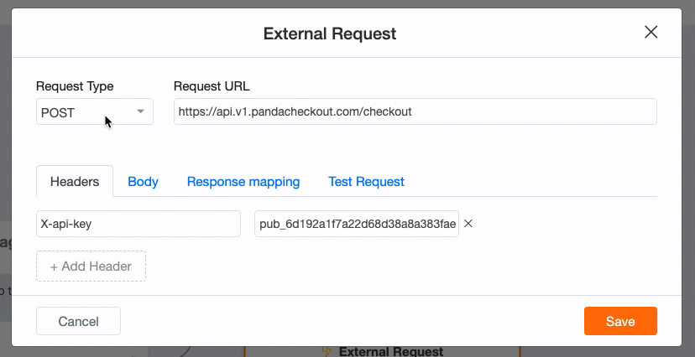695x357 pixels.
Task: Open the Body tab
Action: [x=144, y=182]
